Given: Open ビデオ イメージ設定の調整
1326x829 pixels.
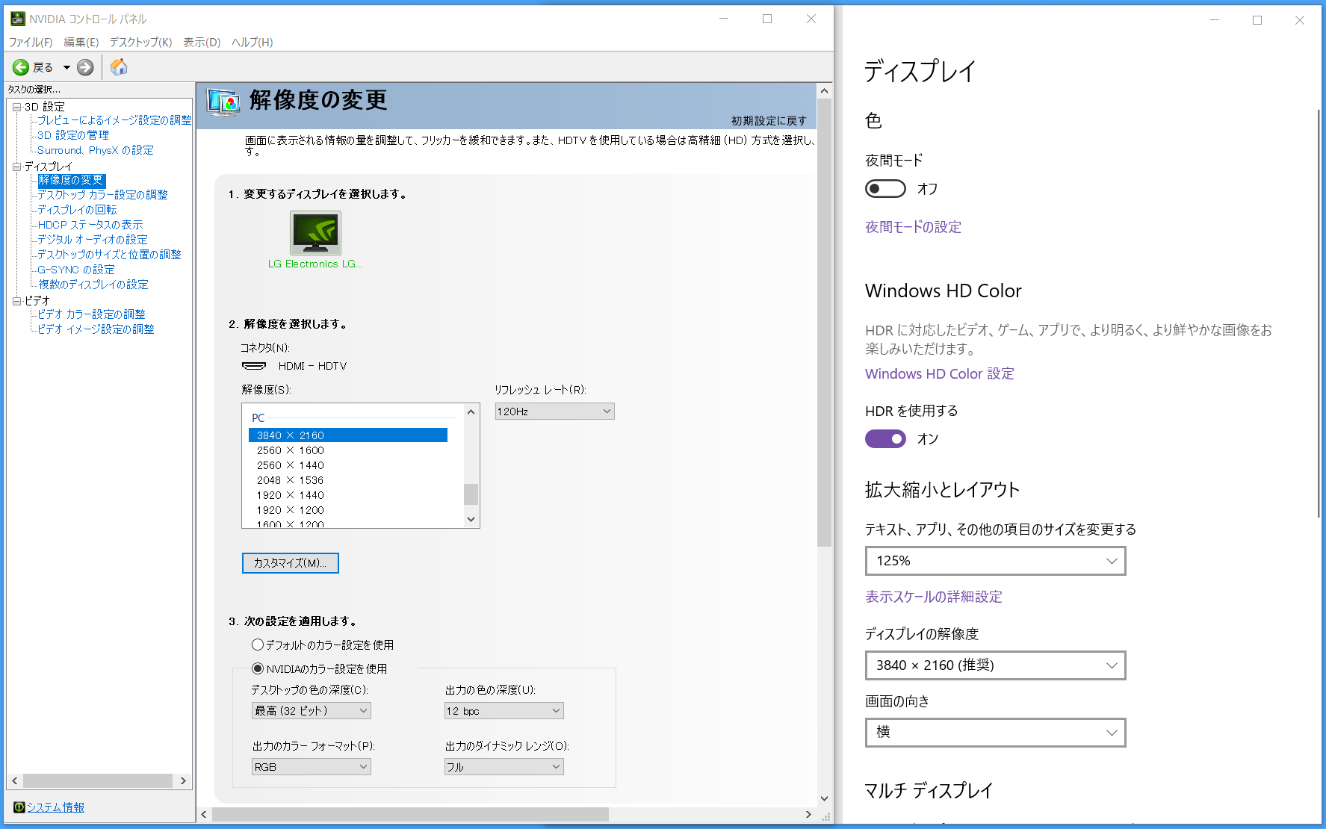Looking at the screenshot, I should [x=96, y=329].
